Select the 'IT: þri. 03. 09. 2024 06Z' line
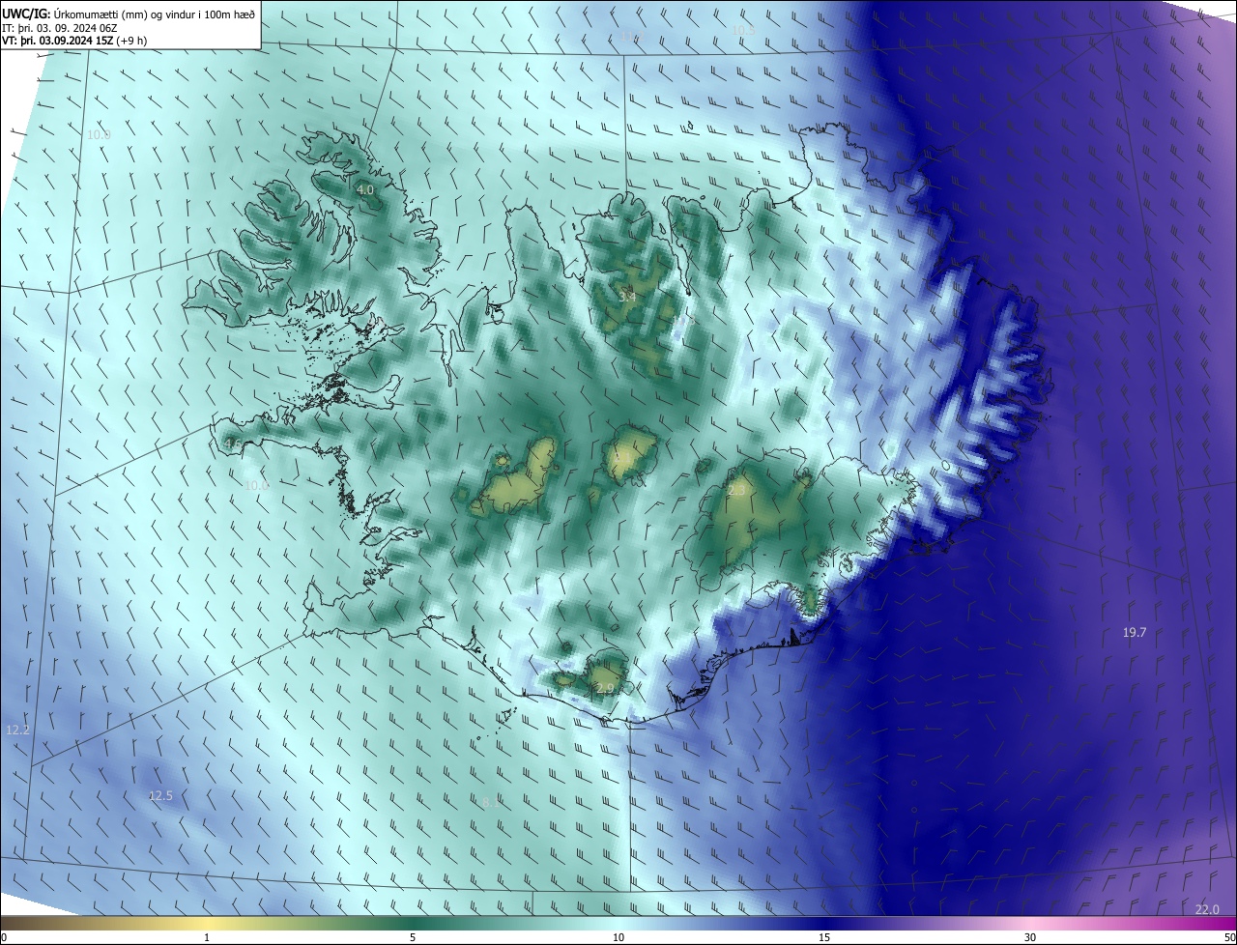 pos(60,29)
